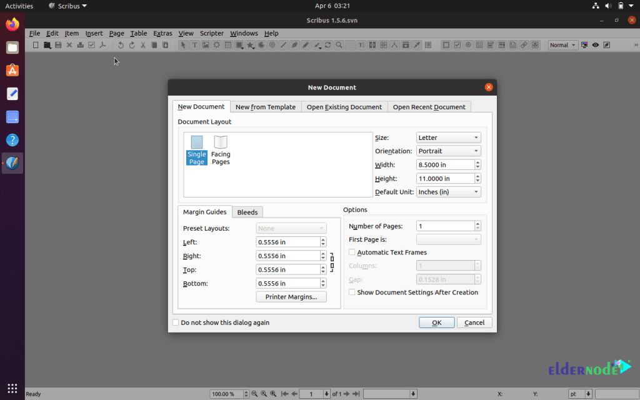Select the Rotate Item tool

pos(328,44)
